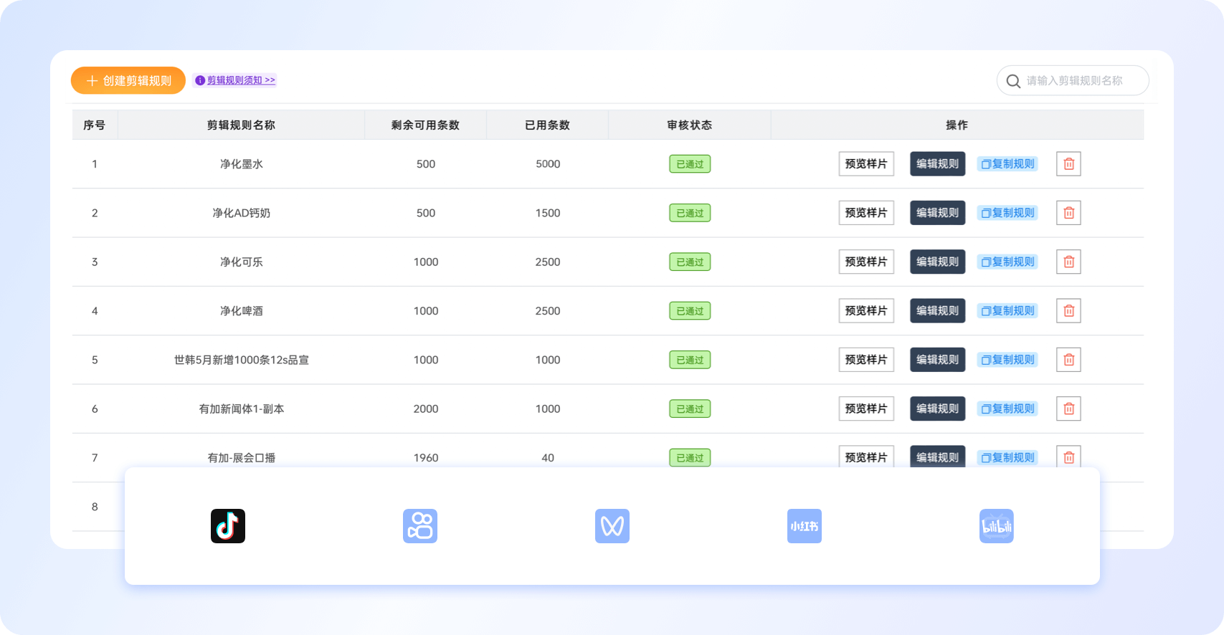Click the 已通过 status of 净化可乐
Screen dimensions: 1224x635
690,262
